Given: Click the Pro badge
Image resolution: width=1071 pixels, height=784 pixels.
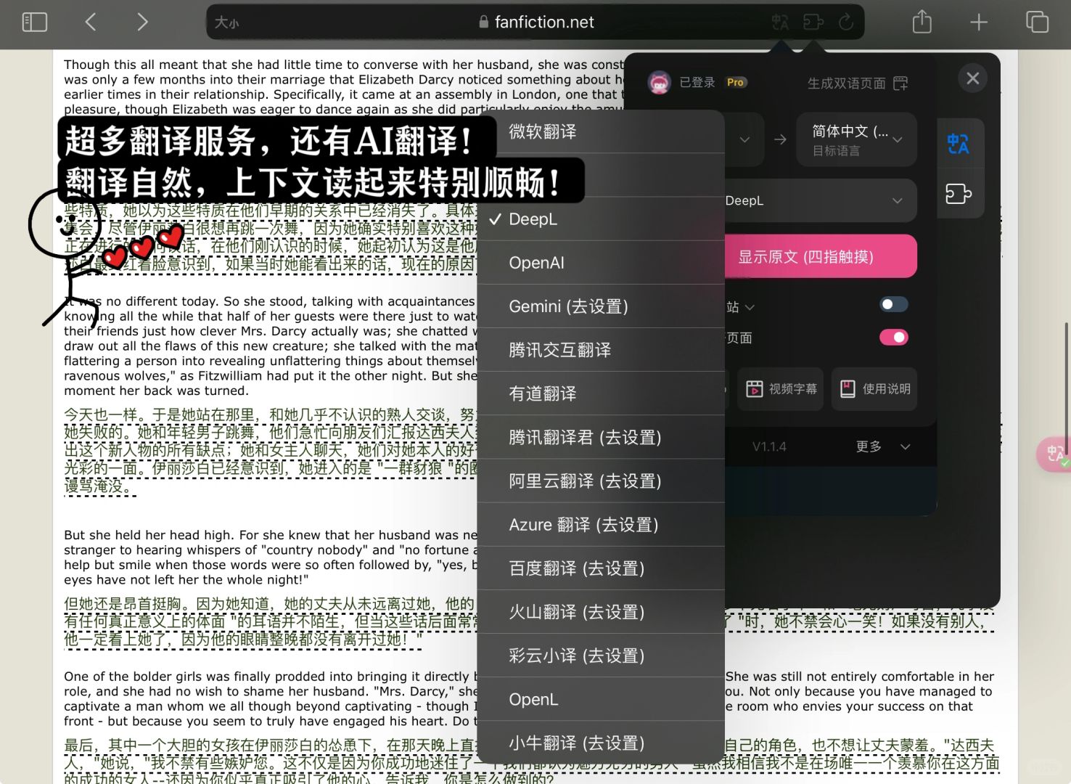Looking at the screenshot, I should pos(735,83).
